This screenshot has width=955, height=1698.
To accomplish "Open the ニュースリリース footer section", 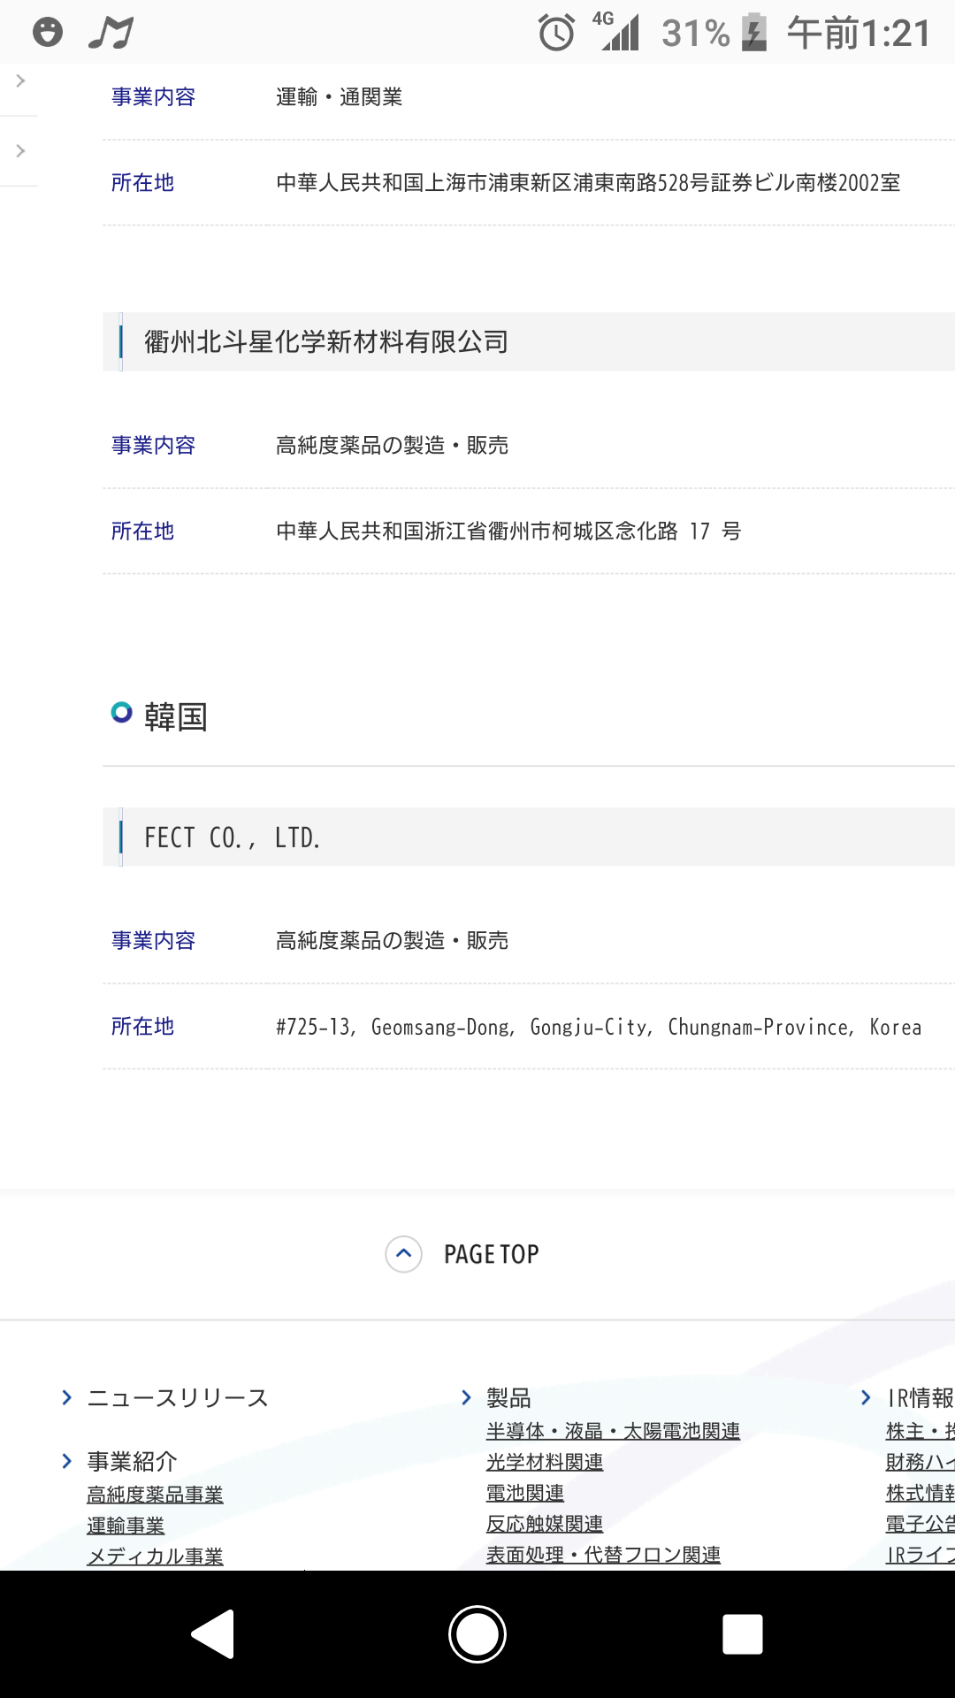I will tap(177, 1398).
